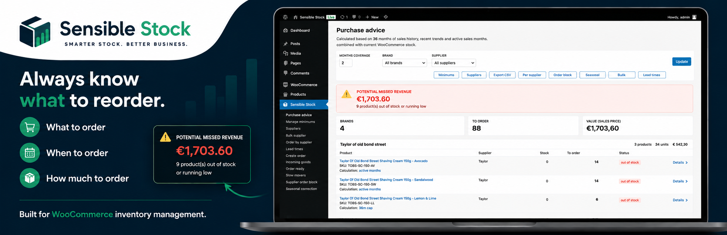
Task: Click the Months coverage input field
Action: [x=346, y=63]
